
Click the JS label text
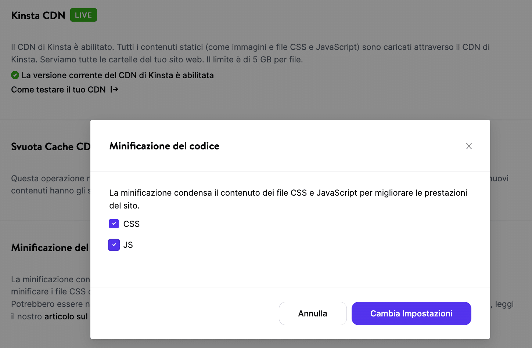(x=128, y=245)
